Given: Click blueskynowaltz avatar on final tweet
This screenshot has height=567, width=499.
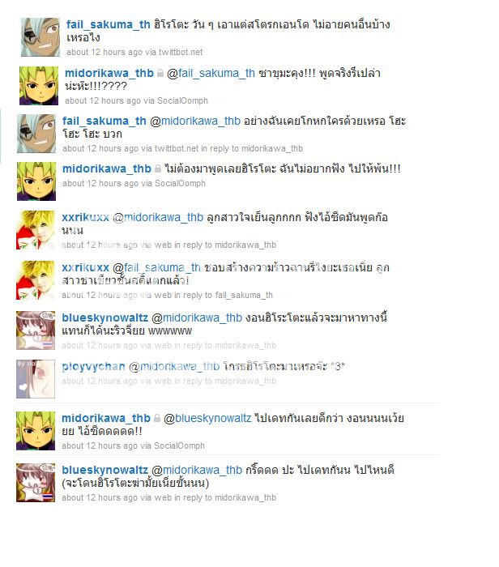Looking at the screenshot, I should click(36, 483).
